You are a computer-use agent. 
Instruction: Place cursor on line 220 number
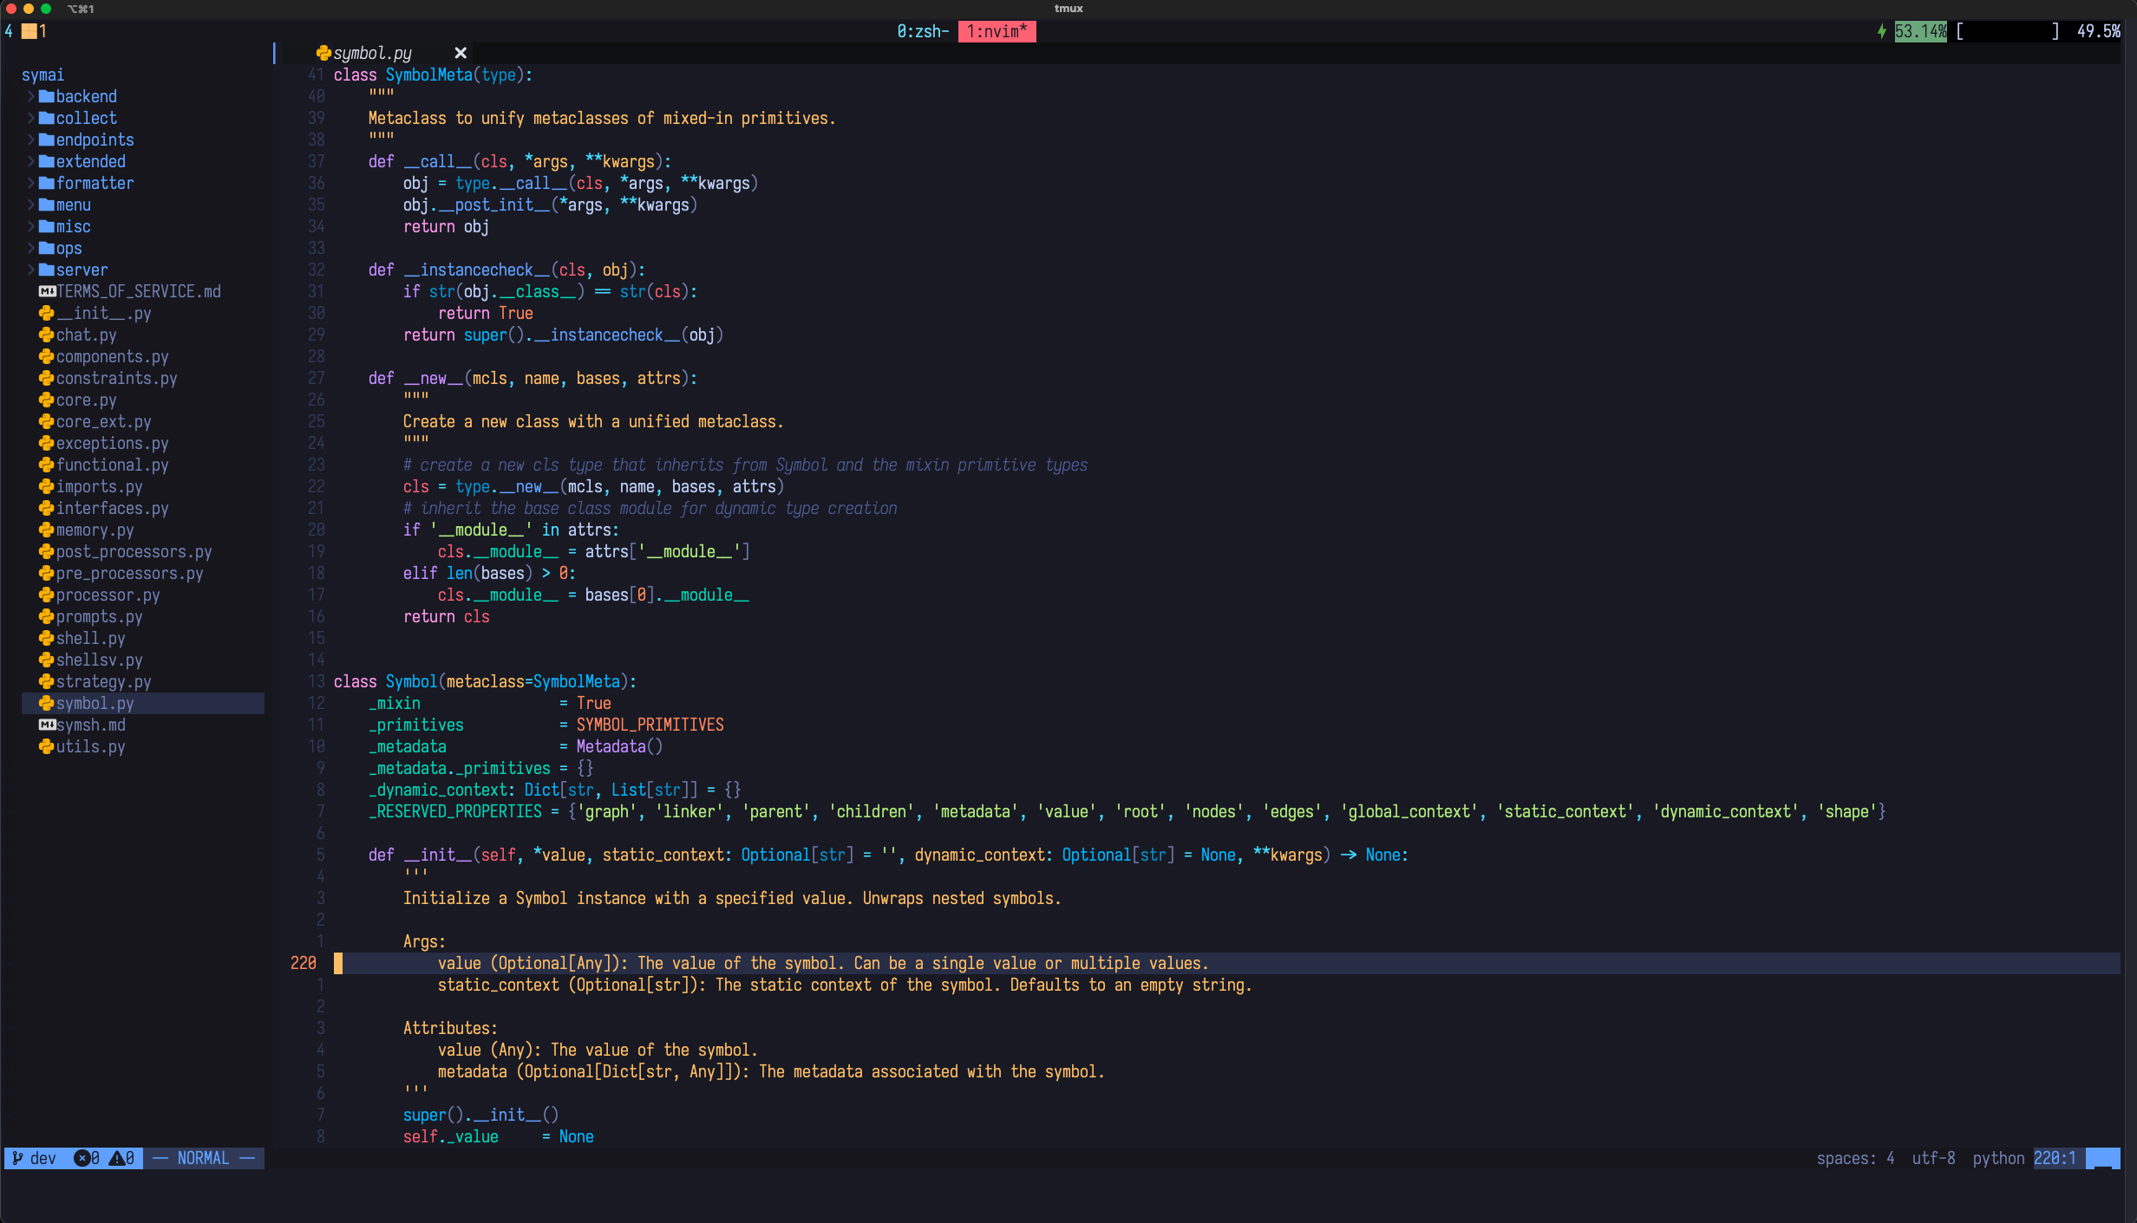click(x=303, y=963)
